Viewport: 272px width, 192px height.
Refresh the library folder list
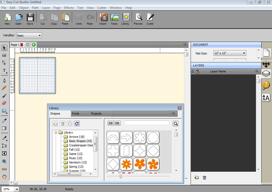point(77,123)
